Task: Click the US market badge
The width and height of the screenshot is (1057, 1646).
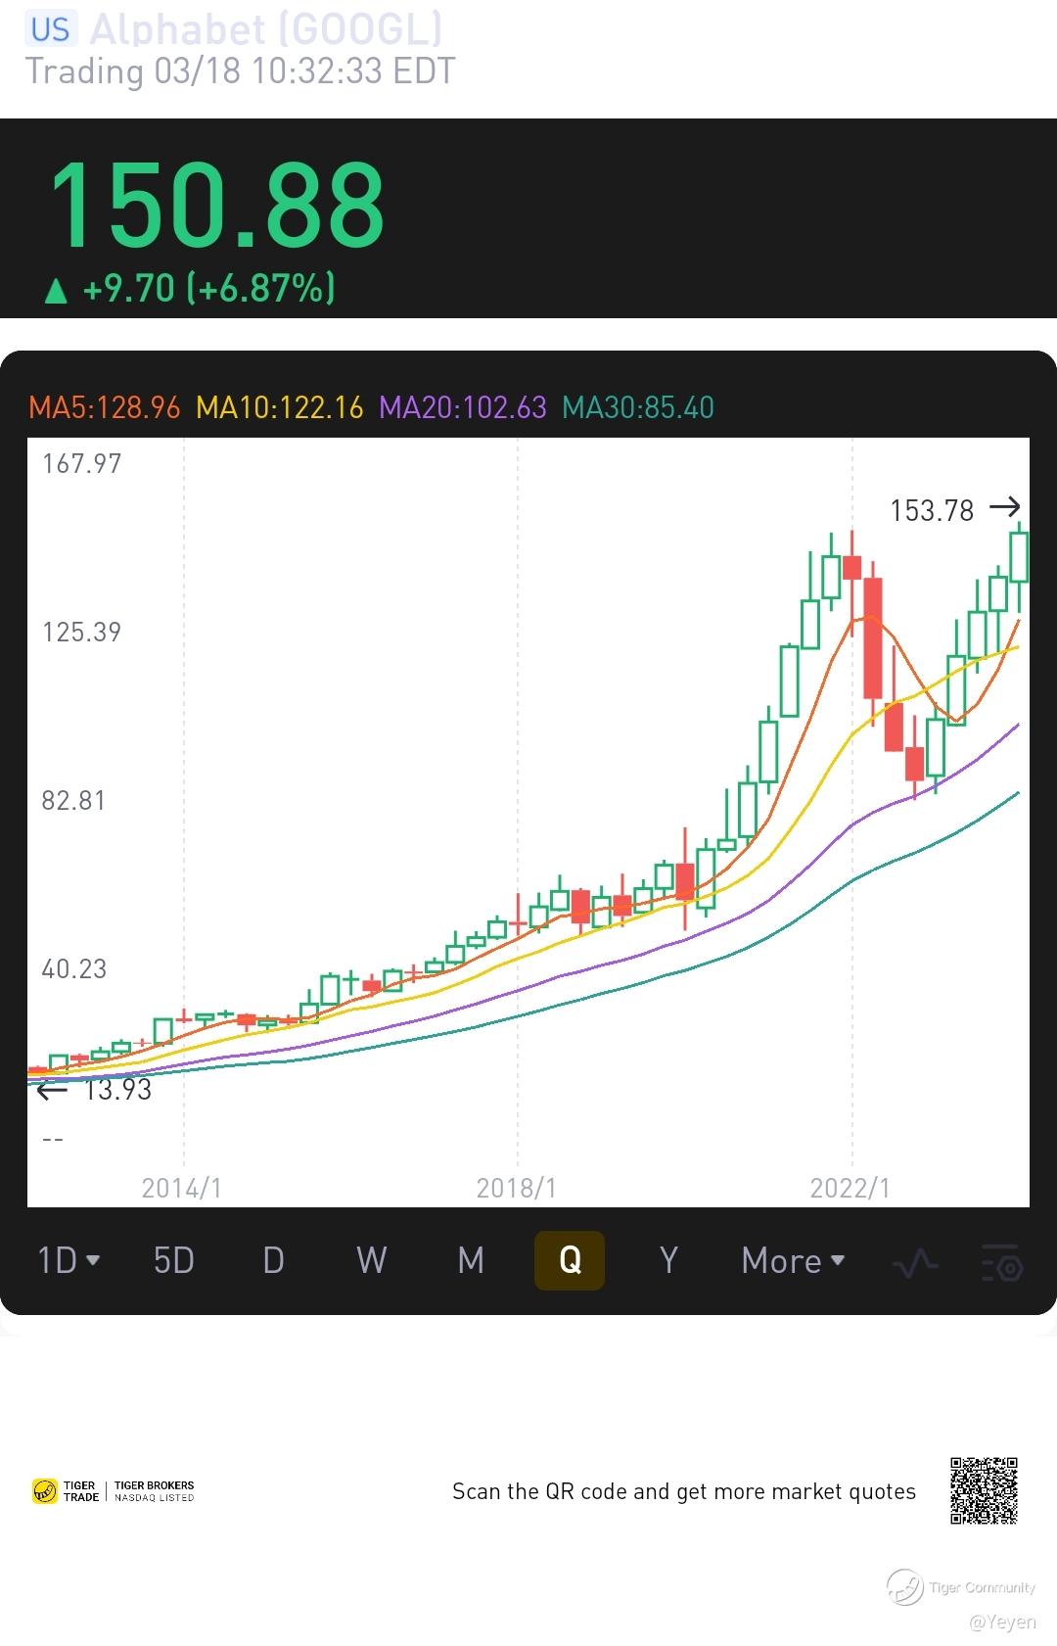Action: pyautogui.click(x=50, y=29)
